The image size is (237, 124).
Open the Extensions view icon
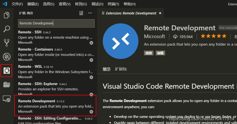tap(7, 71)
